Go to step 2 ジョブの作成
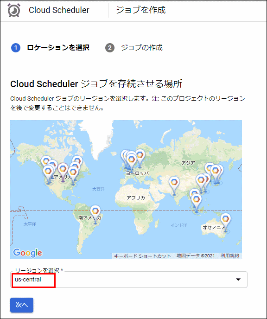 click(134, 48)
